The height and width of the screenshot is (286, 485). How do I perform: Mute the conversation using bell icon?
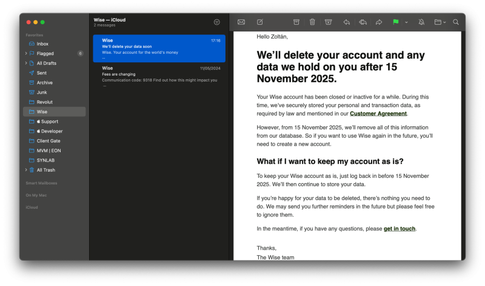[x=421, y=22]
